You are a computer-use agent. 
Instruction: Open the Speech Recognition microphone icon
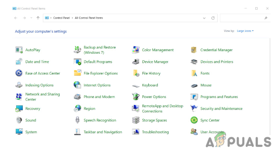coord(77,120)
